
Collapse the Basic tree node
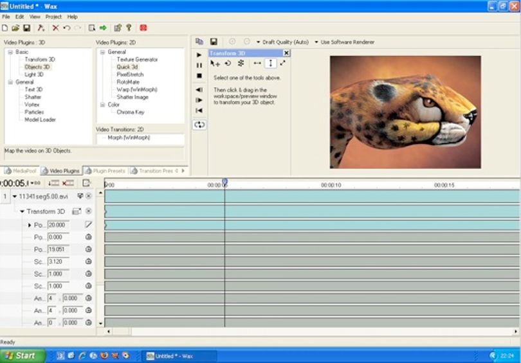click(10, 52)
